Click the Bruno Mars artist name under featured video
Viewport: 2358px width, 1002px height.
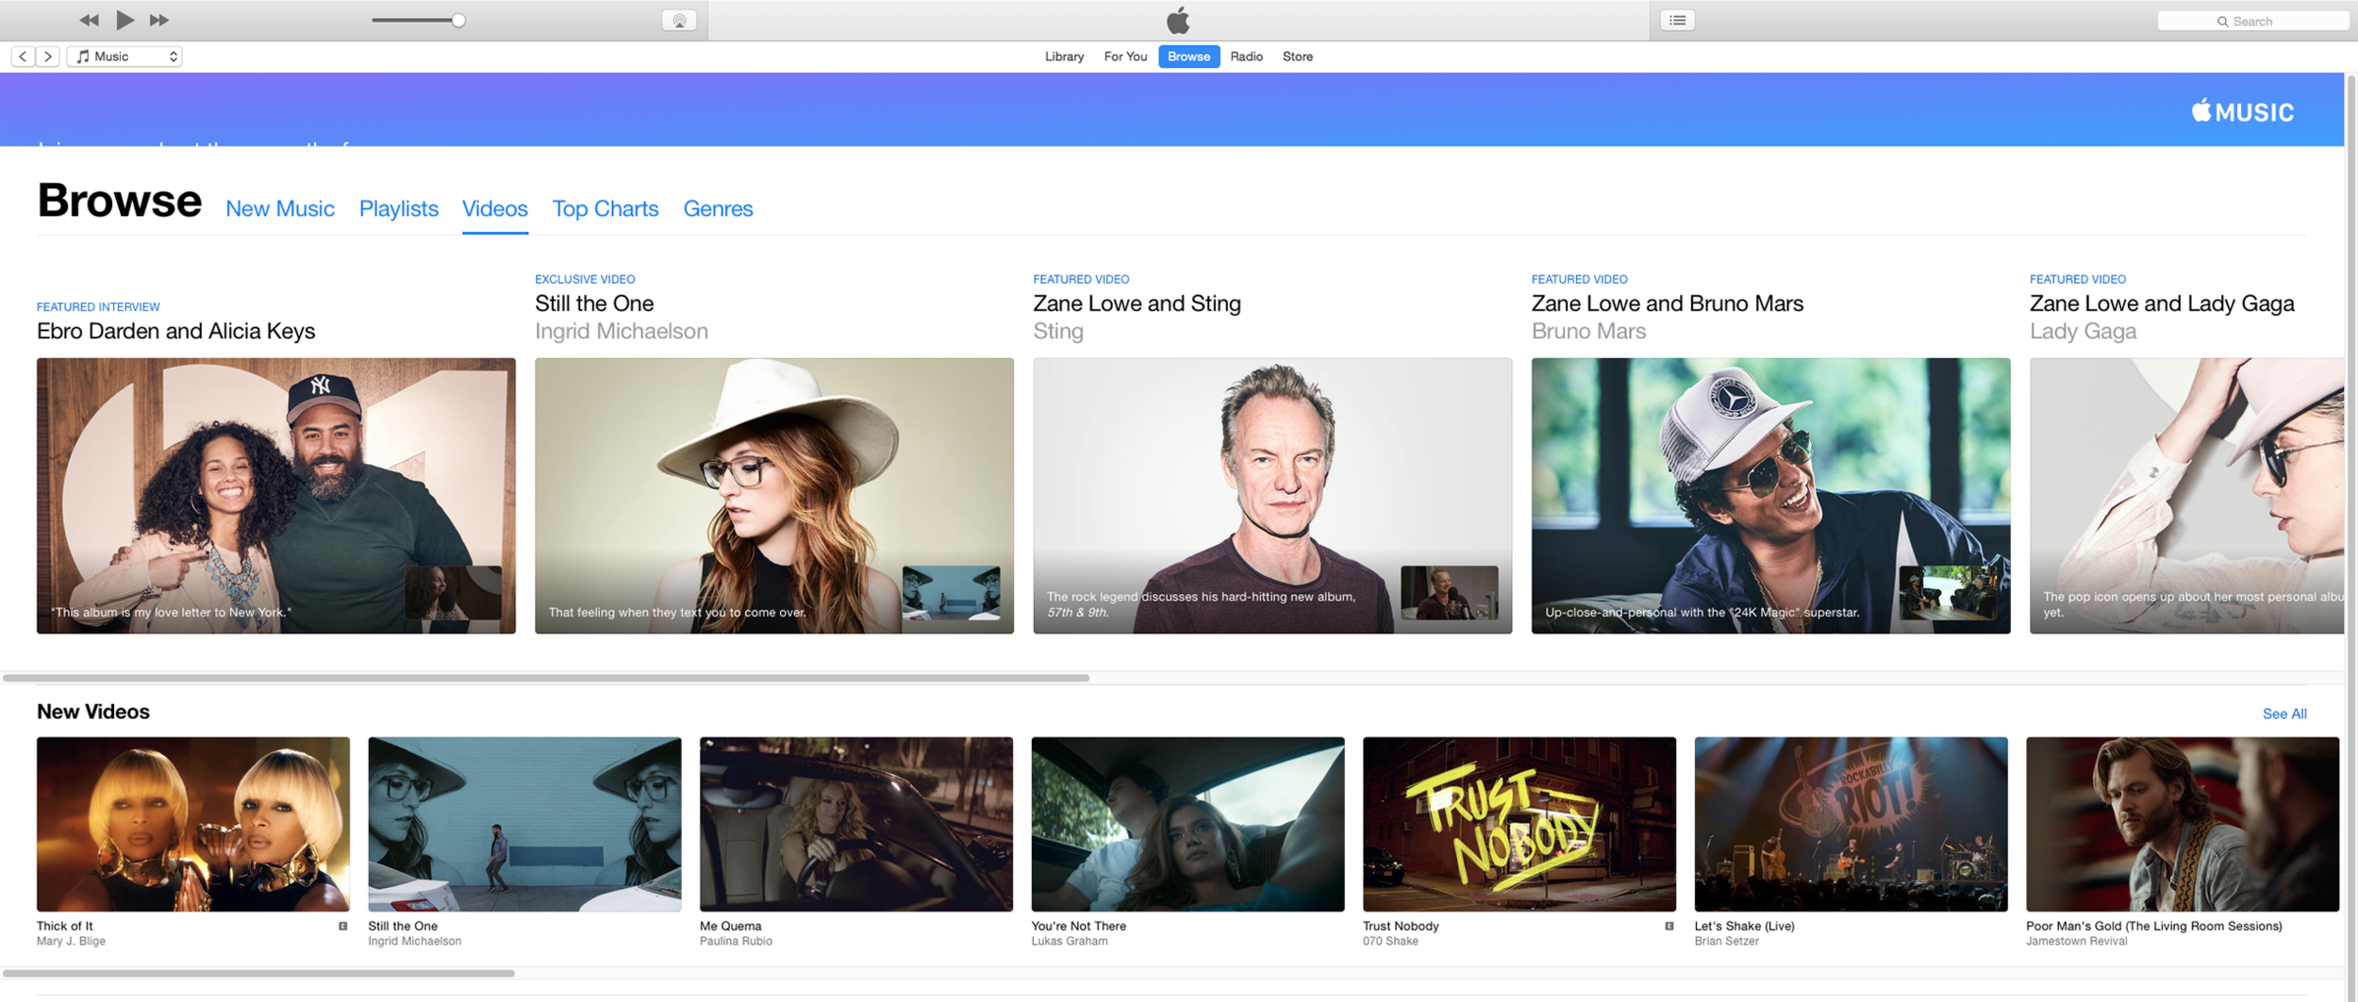[1588, 331]
